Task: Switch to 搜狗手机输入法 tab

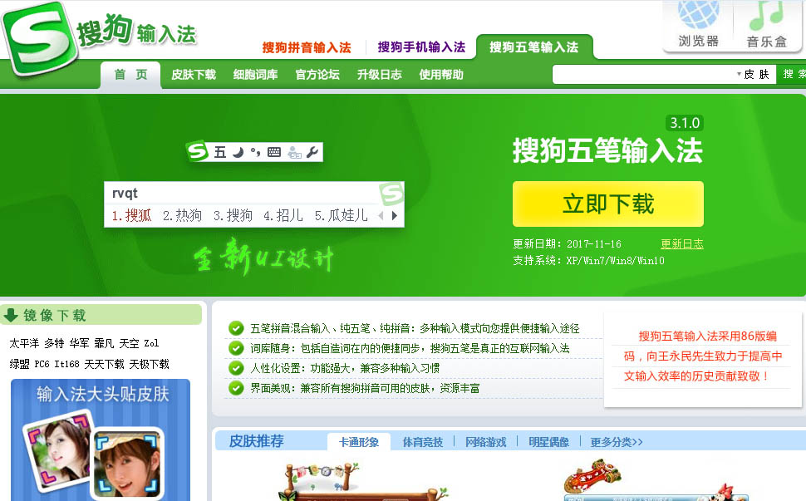Action: pos(421,47)
